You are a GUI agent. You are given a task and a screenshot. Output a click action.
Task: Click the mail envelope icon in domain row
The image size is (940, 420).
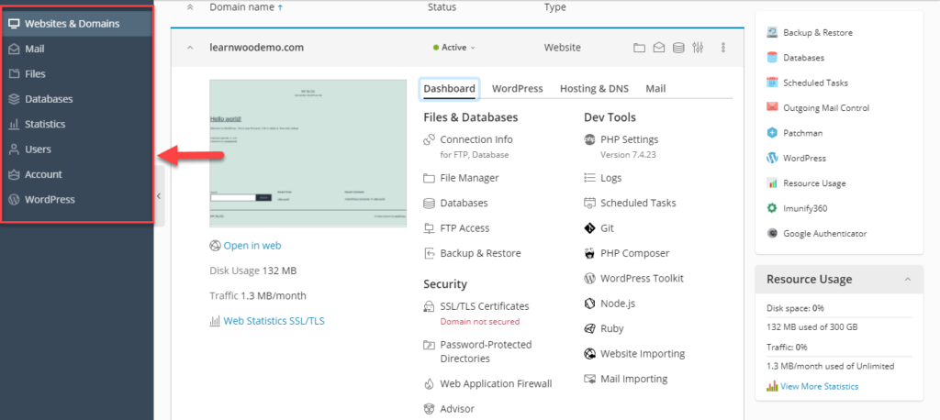click(x=659, y=48)
